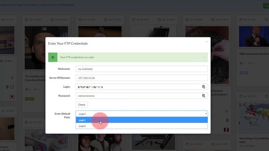Click the Nickname input field
The width and height of the screenshot is (269, 151).
(x=142, y=69)
